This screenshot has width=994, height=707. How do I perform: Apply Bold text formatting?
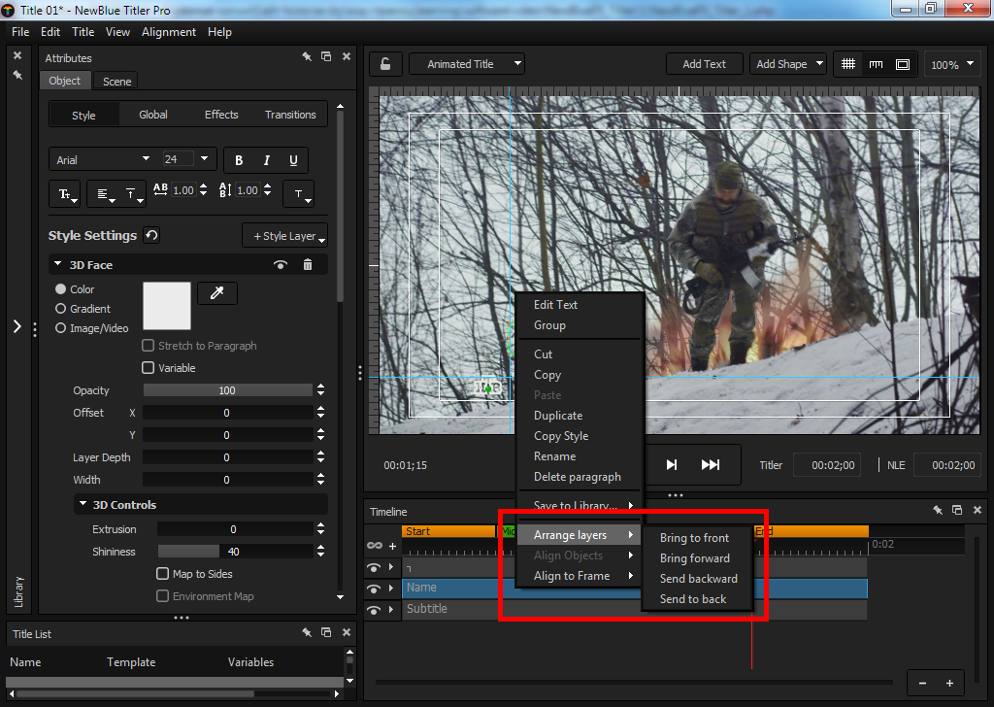[239, 160]
